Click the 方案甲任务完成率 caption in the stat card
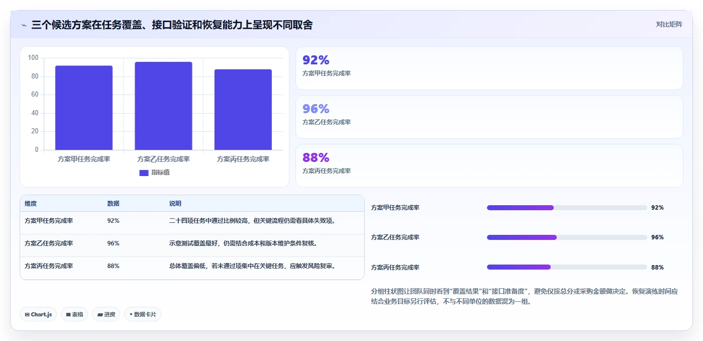Image resolution: width=703 pixels, height=341 pixels. click(327, 73)
